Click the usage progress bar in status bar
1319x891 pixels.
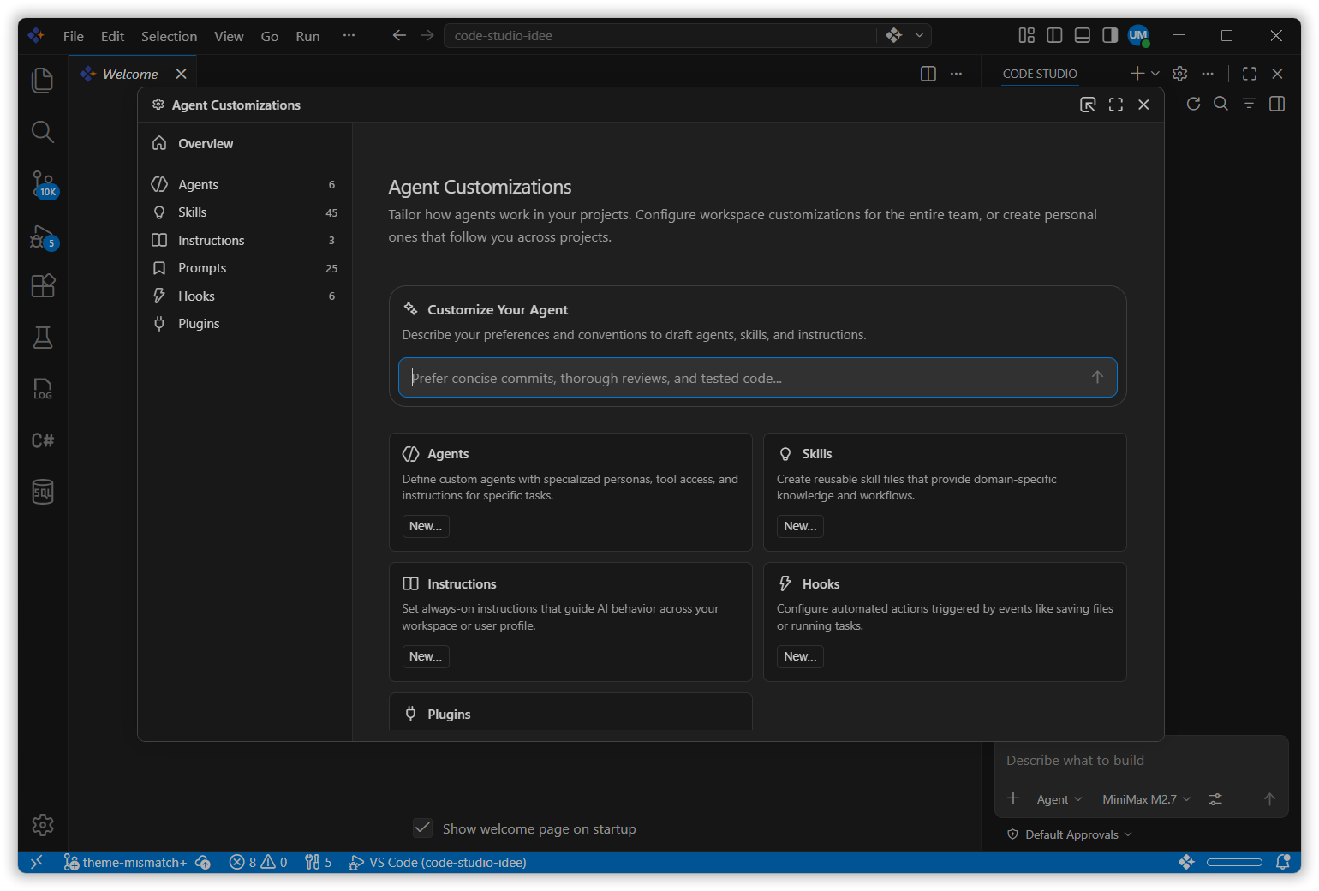[x=1234, y=862]
